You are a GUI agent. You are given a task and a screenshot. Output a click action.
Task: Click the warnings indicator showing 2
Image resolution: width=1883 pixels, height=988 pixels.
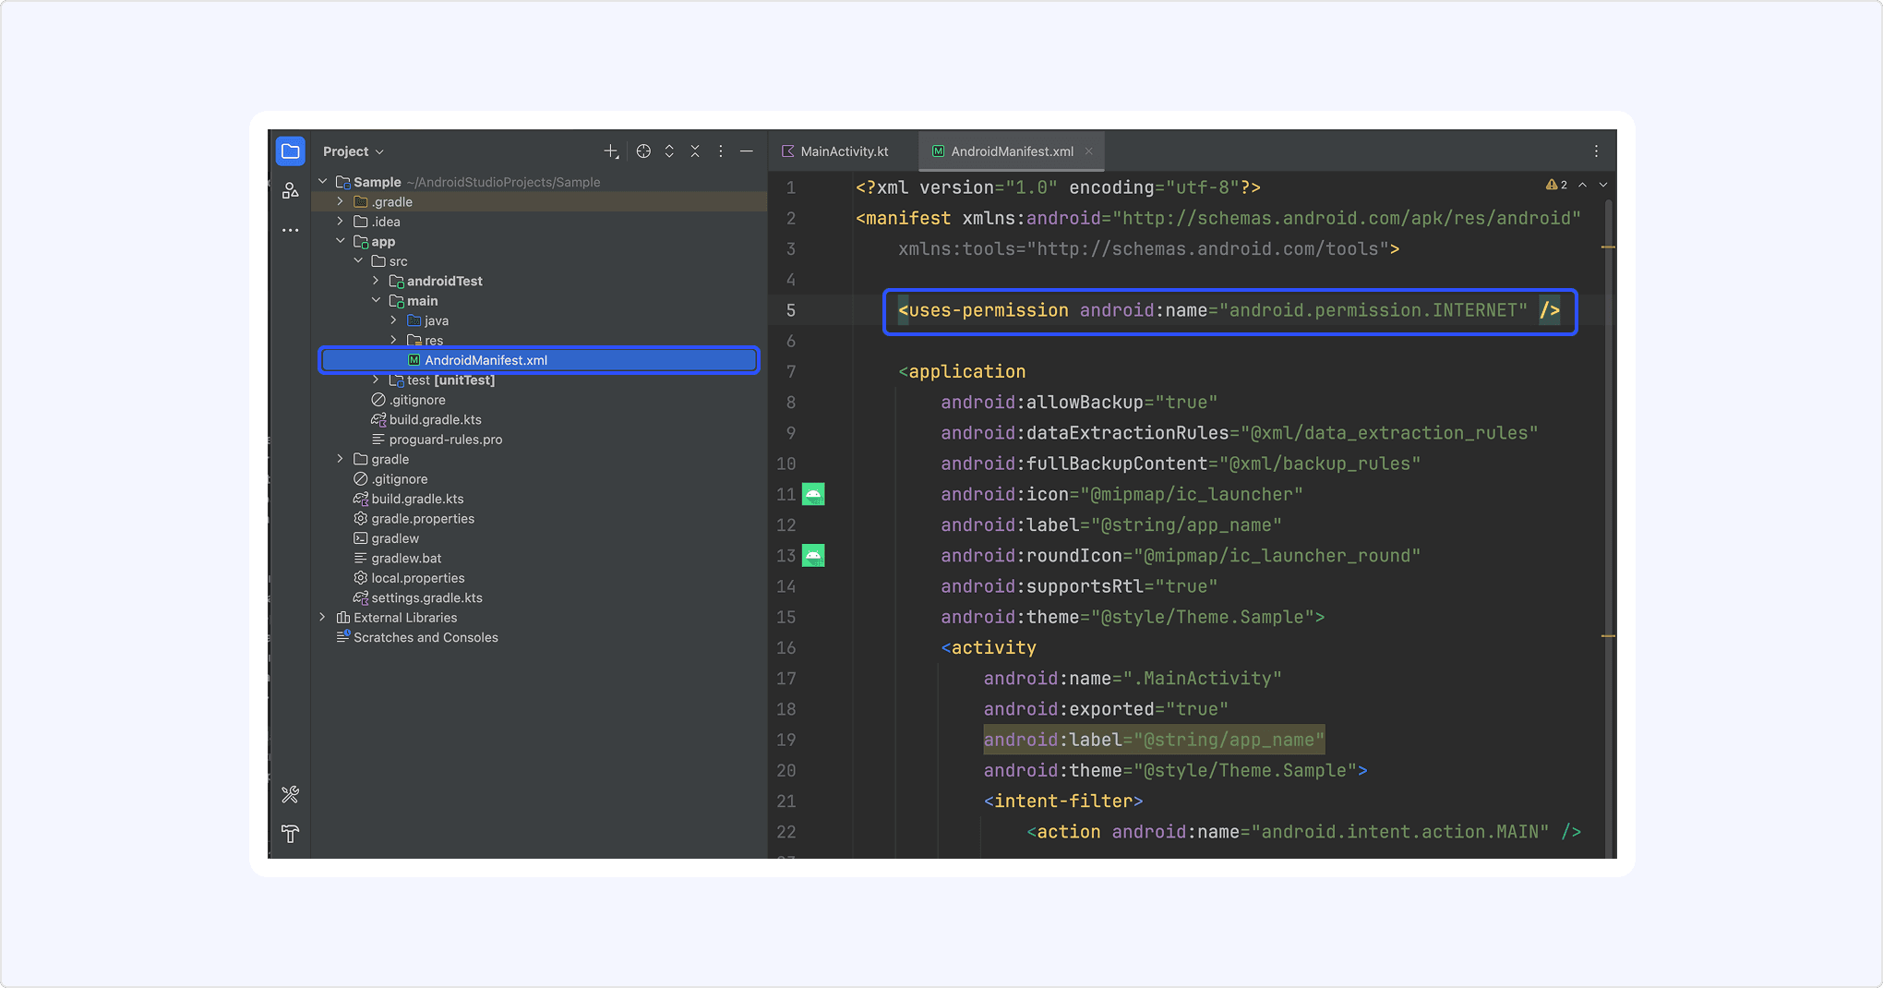tap(1556, 185)
